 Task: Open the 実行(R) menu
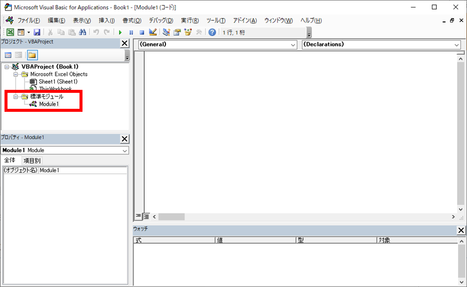[x=189, y=20]
